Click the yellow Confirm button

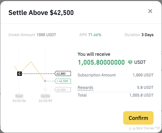138,118
